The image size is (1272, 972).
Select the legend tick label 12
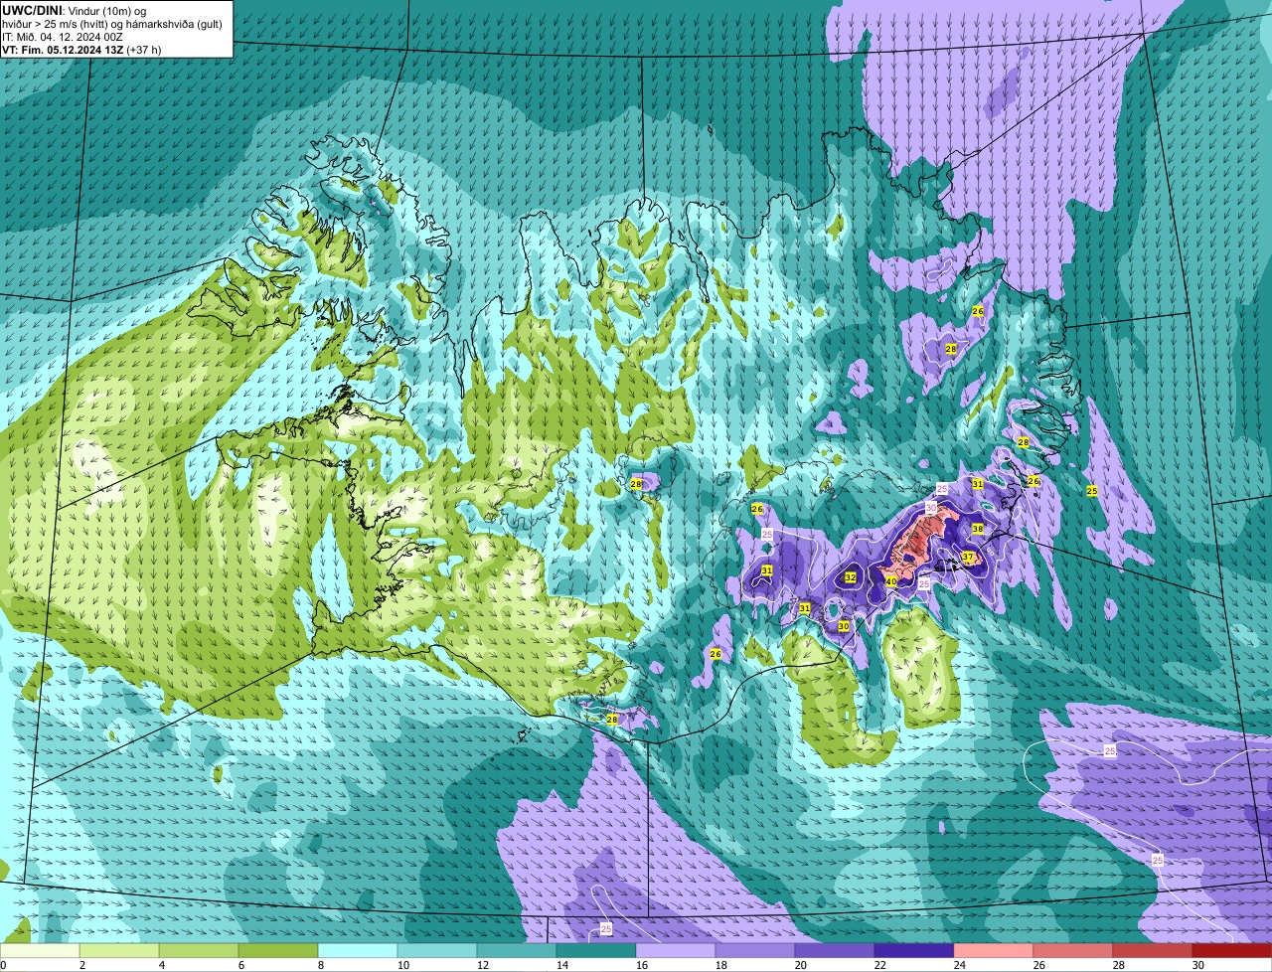(x=482, y=965)
